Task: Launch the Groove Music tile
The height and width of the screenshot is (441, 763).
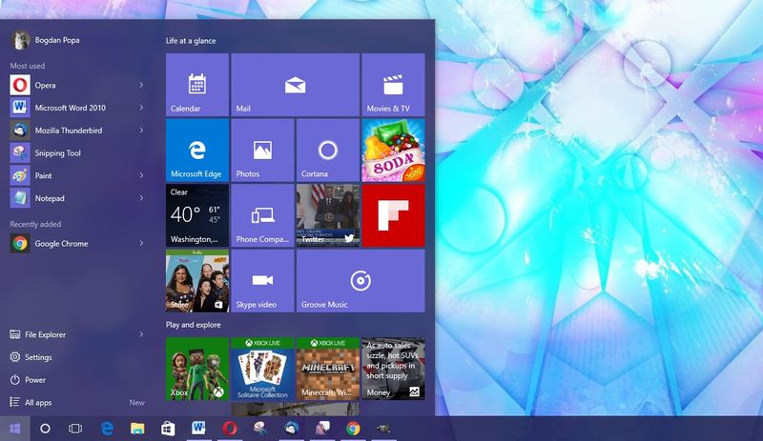Action: [361, 281]
